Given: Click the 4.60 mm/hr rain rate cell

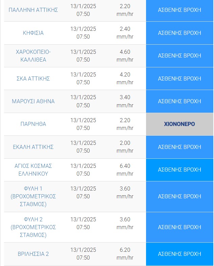Looking at the screenshot, I should click(125, 56).
